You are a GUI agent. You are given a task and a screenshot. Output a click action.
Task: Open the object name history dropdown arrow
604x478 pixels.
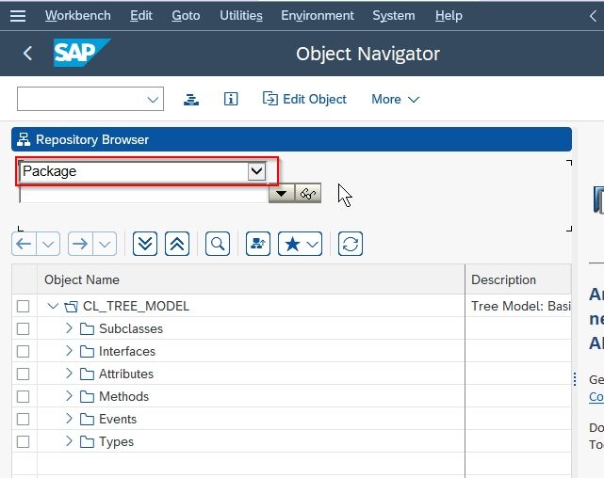[x=282, y=194]
